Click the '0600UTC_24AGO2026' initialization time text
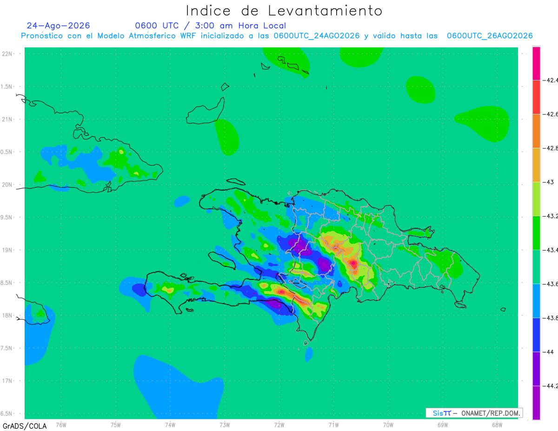Viewport: 558px width, 431px height. (x=316, y=36)
